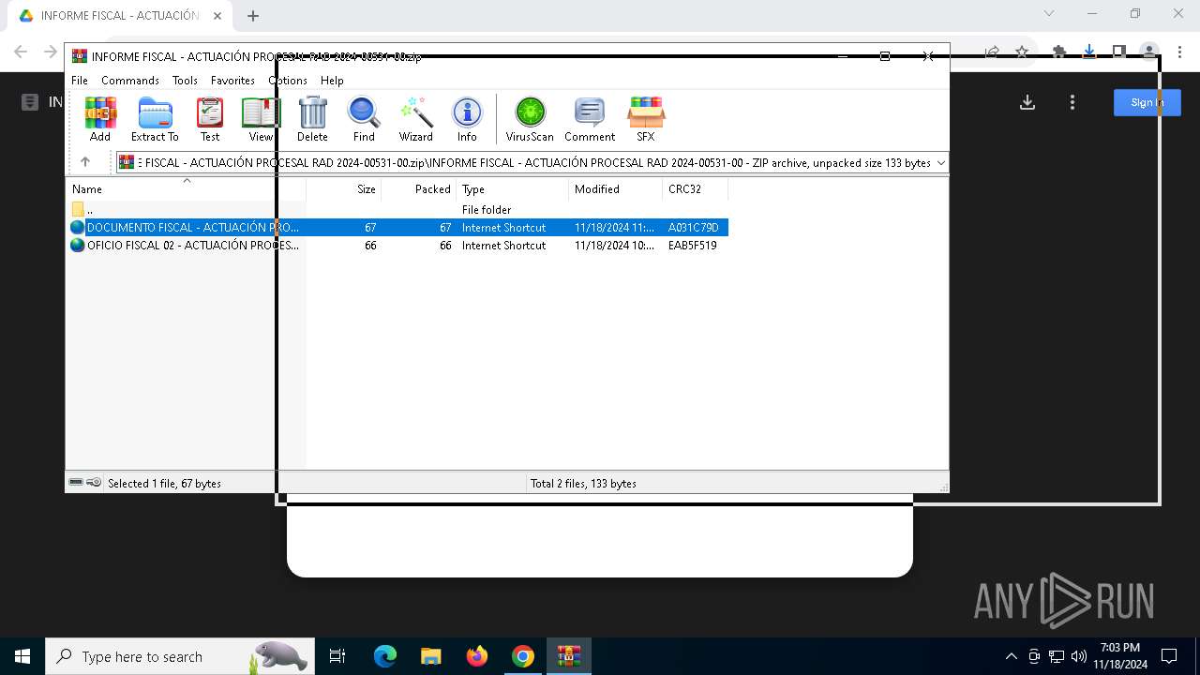1200x675 pixels.
Task: Open the File menu
Action: [80, 81]
